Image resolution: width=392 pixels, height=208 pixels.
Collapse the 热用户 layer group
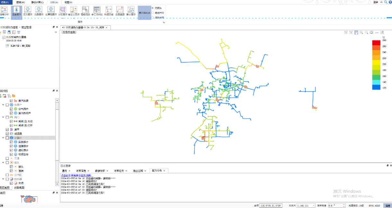coord(3,105)
